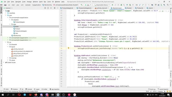Click the Git rollback undo icon
Screen dimensions: 172x97
[149, 5]
